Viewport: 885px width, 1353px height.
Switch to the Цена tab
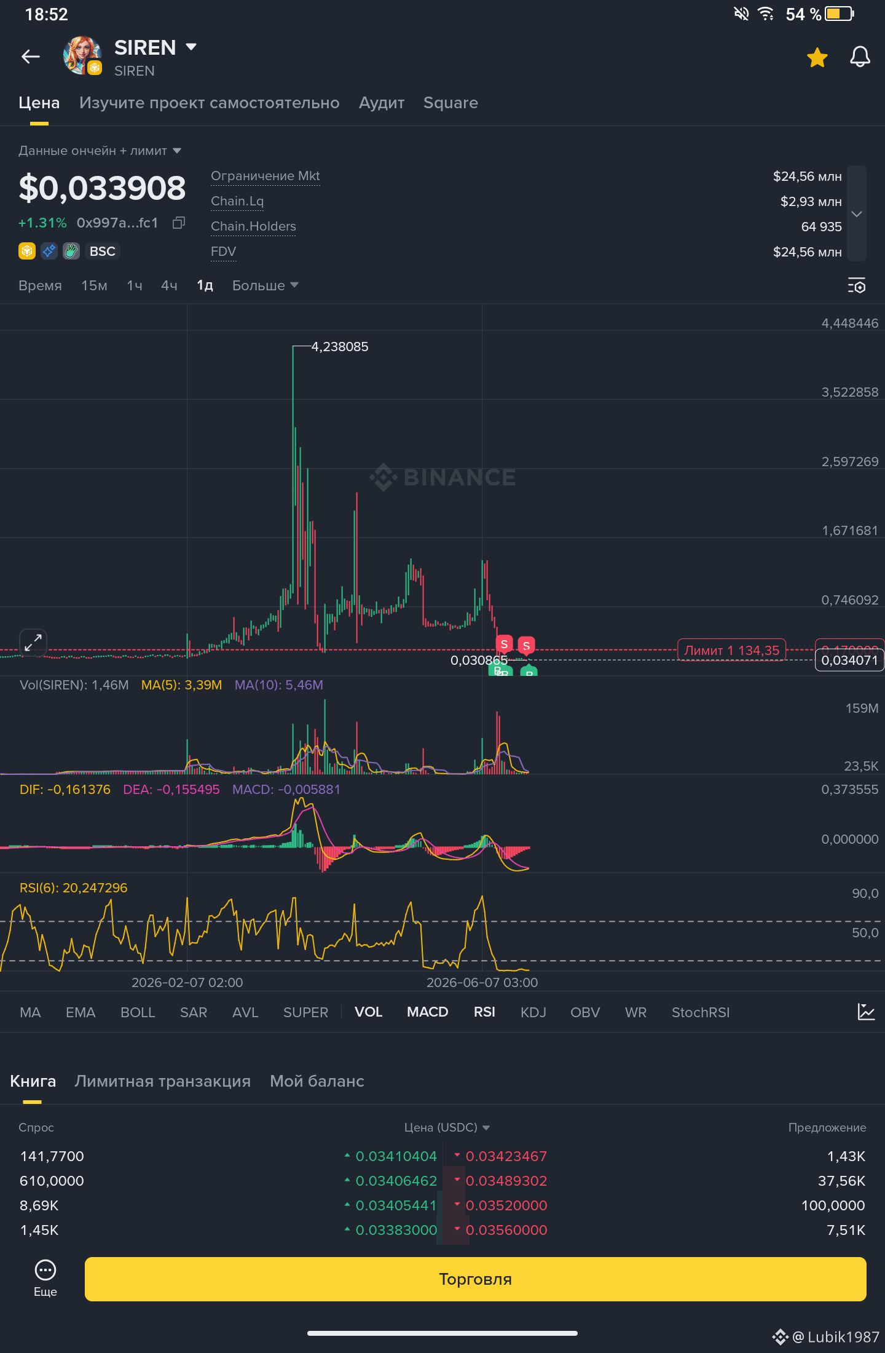39,103
